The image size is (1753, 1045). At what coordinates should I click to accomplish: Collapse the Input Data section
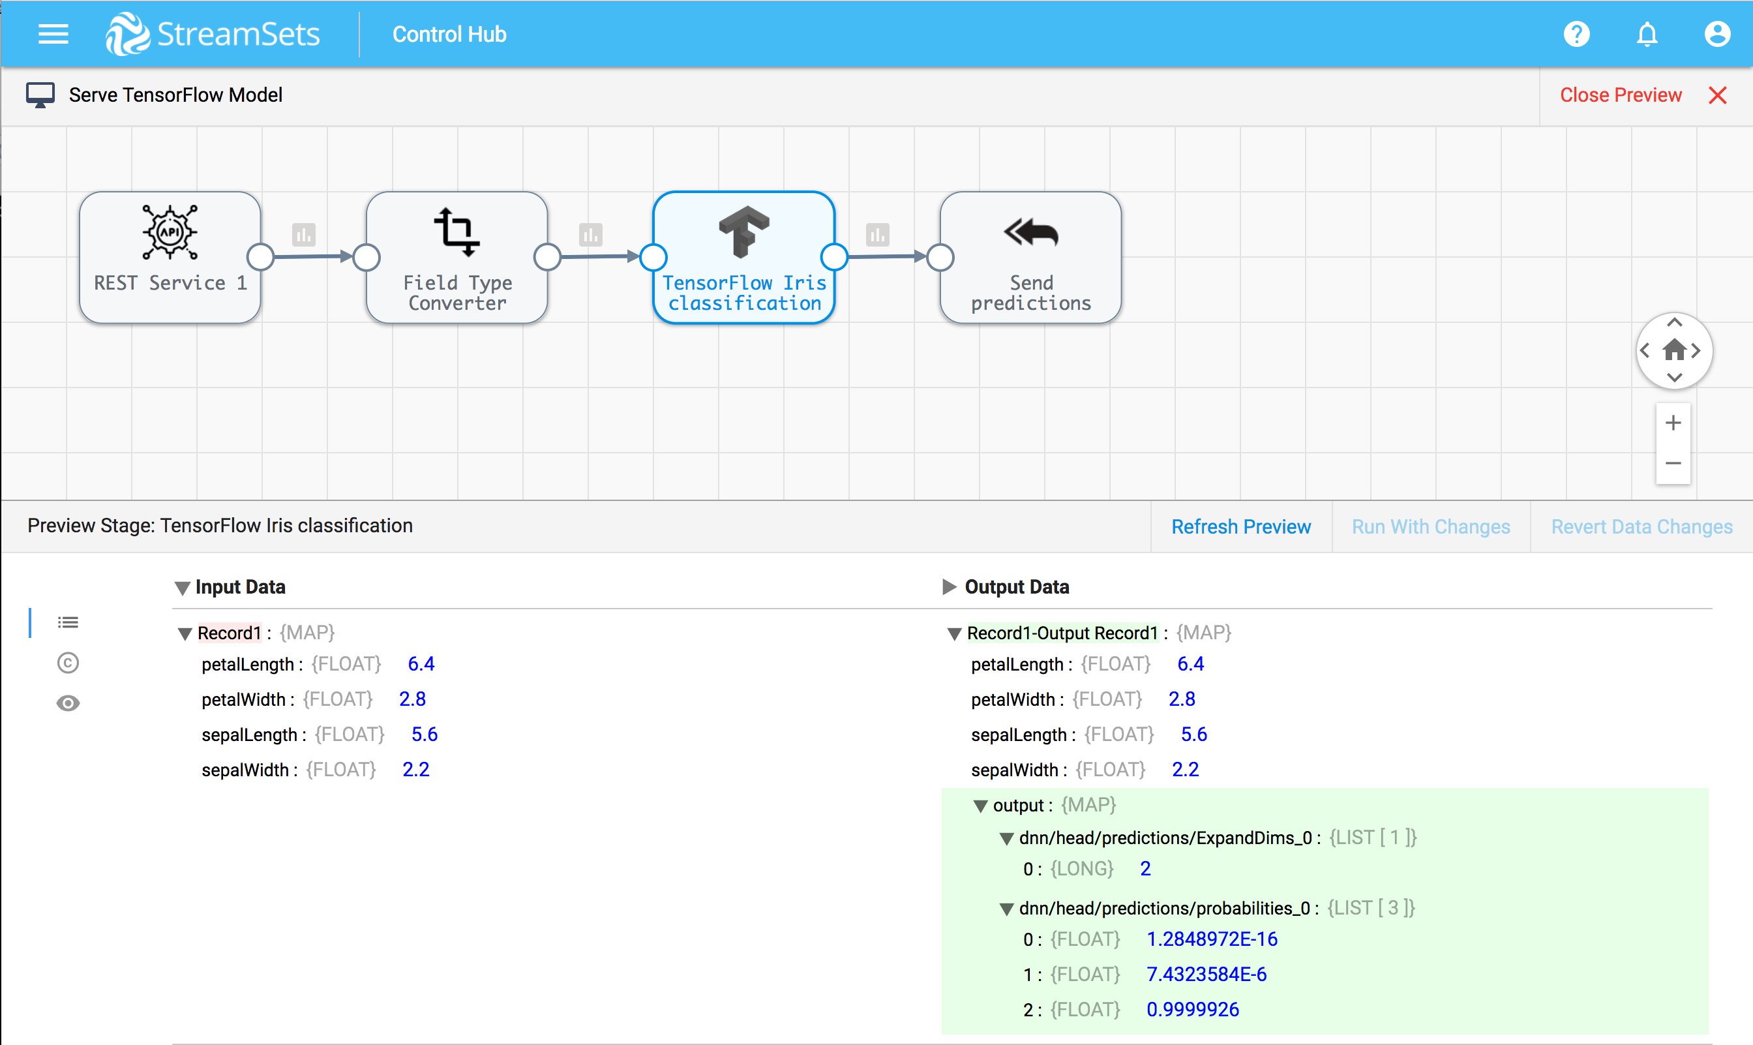click(x=183, y=588)
